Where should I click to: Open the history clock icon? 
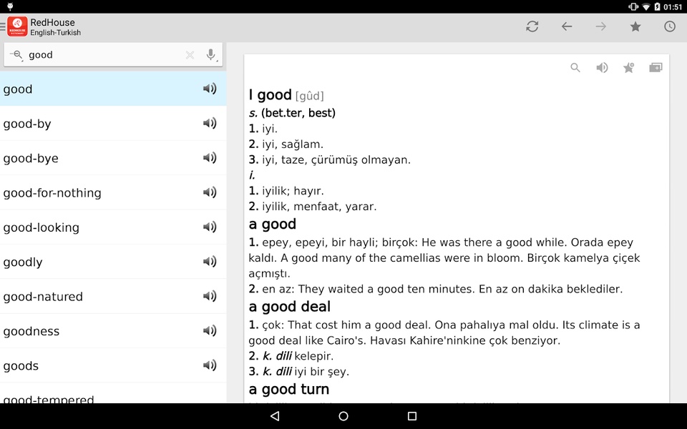pyautogui.click(x=670, y=26)
